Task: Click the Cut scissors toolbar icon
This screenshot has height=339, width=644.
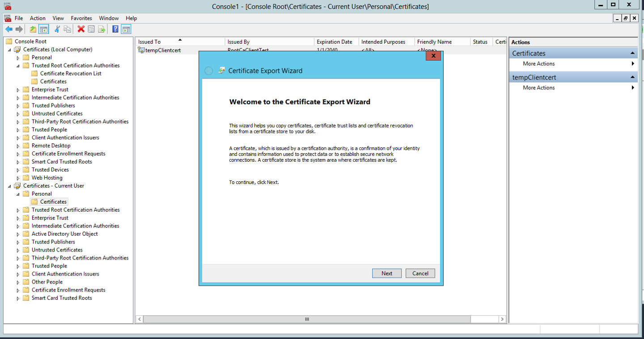Action: [x=57, y=29]
